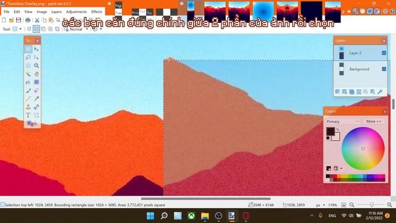
Task: Select the Paintbrush tool
Action: 28,90
